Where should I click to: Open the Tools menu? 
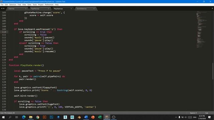coord(35,5)
